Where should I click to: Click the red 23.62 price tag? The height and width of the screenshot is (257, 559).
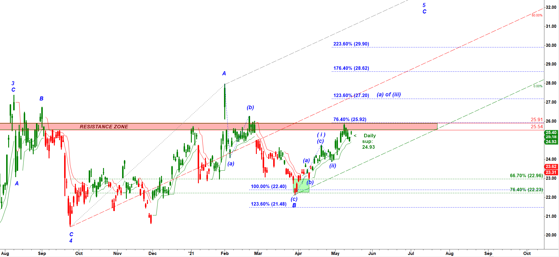pos(551,167)
